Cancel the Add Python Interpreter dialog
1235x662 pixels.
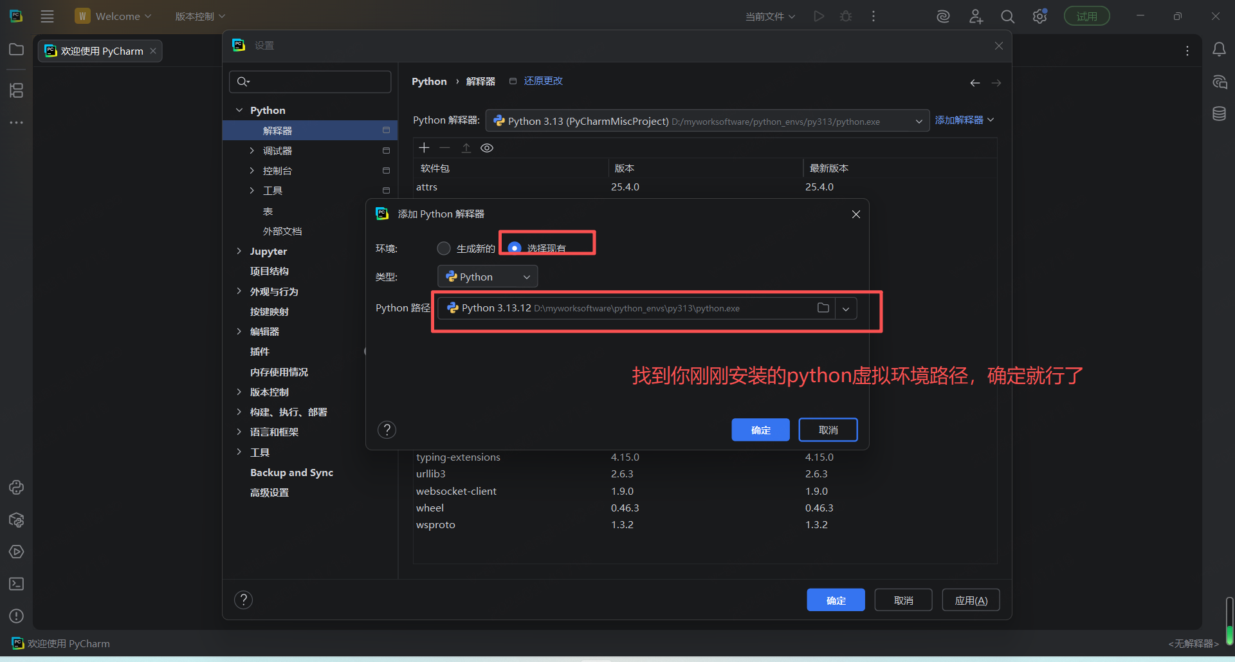tap(828, 430)
